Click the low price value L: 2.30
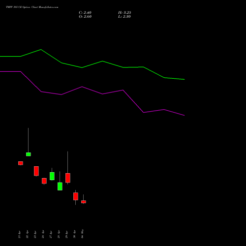The height and width of the screenshot is (246, 246). tap(124, 17)
